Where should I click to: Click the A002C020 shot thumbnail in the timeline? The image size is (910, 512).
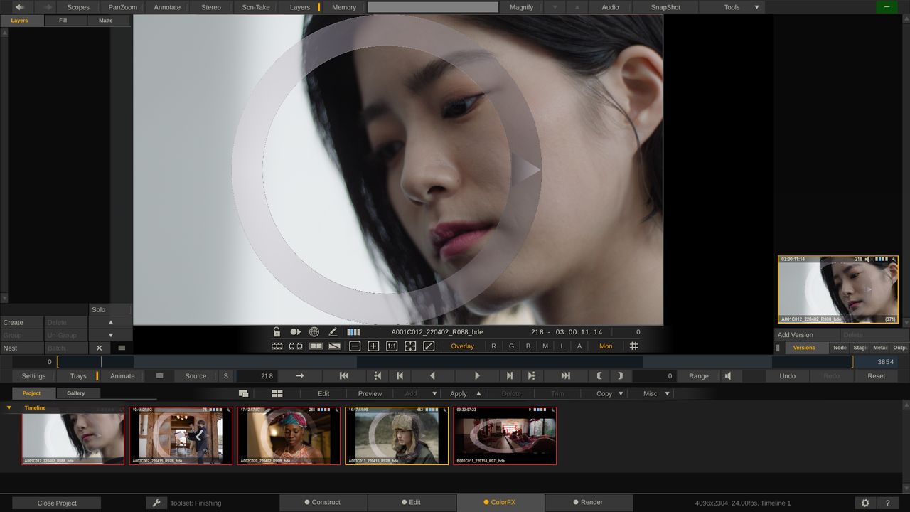click(289, 436)
